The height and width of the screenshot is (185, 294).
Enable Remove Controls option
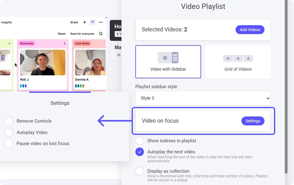tap(9, 121)
